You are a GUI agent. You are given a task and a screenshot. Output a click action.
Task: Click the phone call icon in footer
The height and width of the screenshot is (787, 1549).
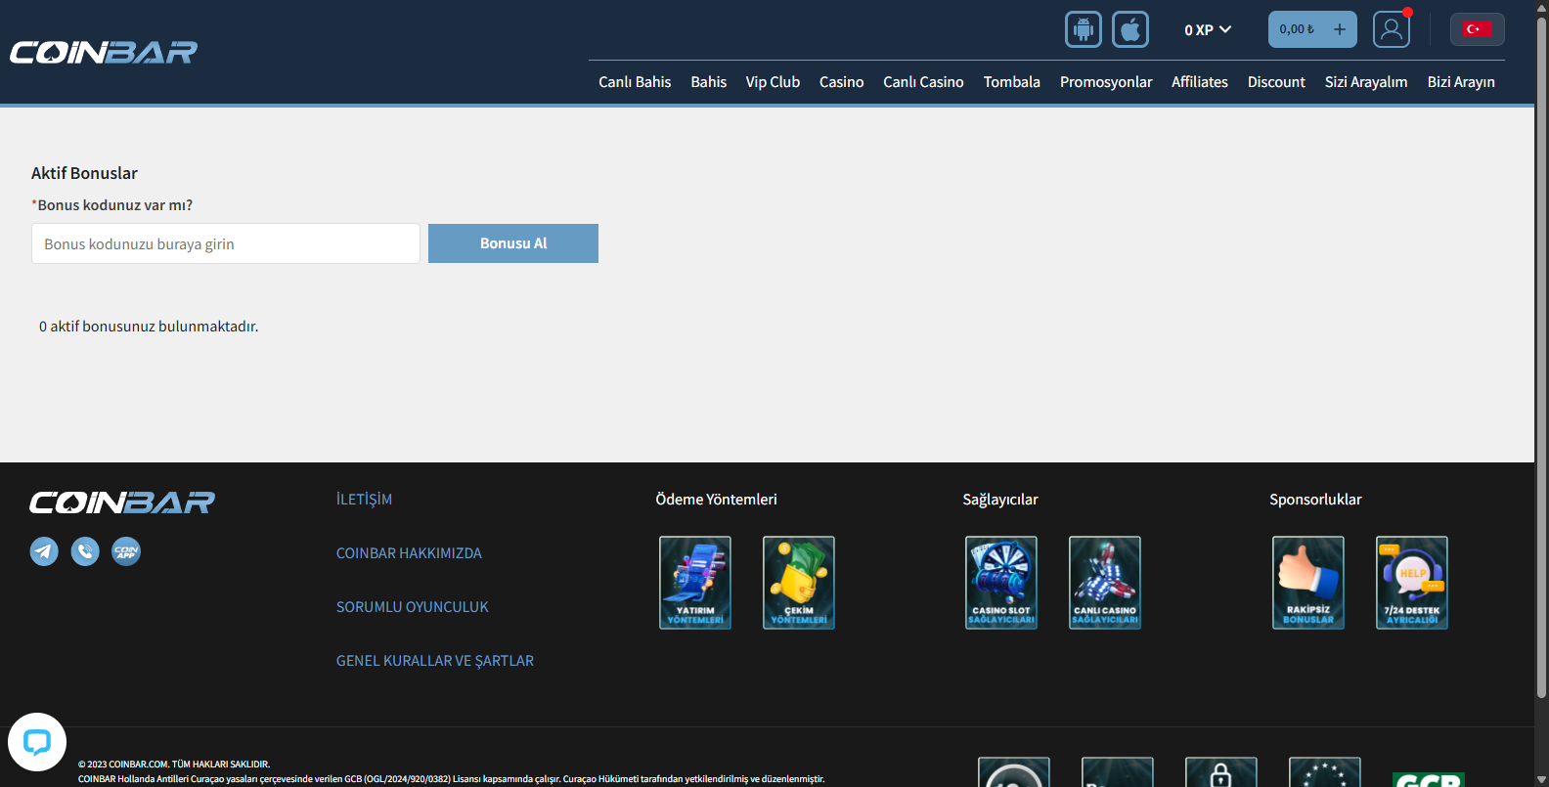pyautogui.click(x=85, y=551)
